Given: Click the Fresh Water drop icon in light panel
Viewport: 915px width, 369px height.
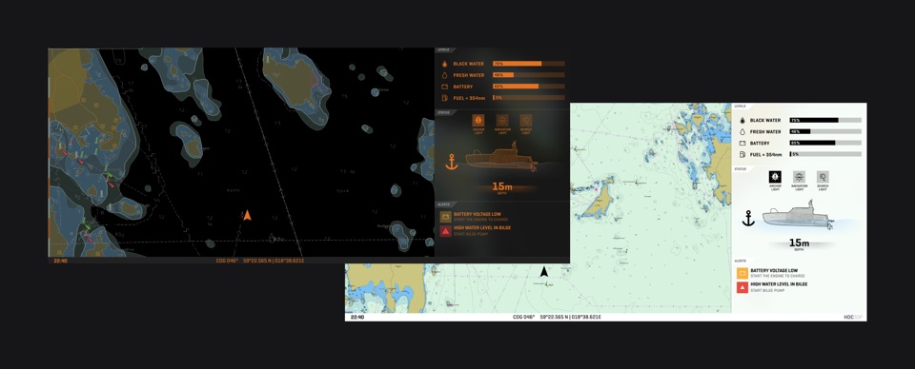Looking at the screenshot, I should pyautogui.click(x=742, y=131).
